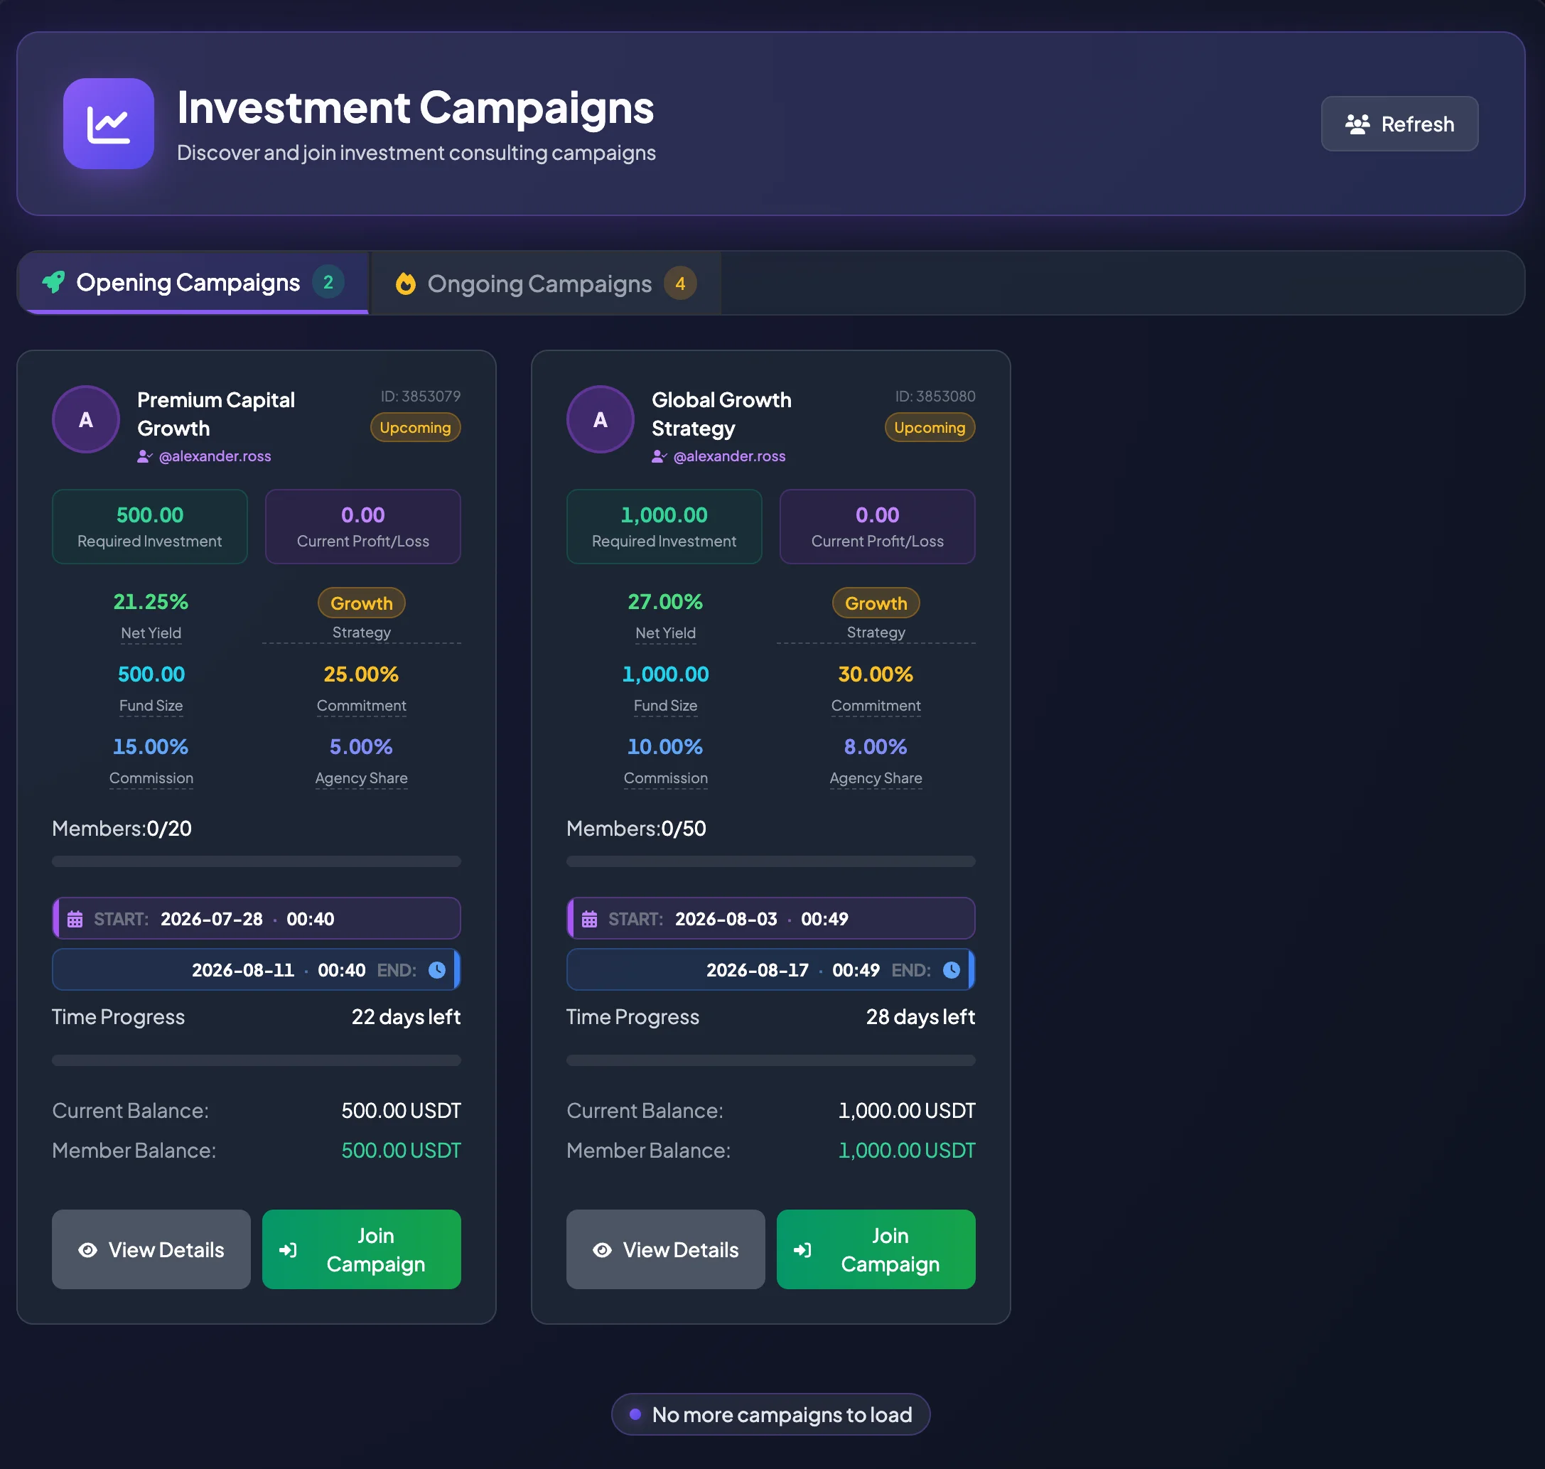Click 30.00% Commitment value
This screenshot has height=1469, width=1545.
point(876,674)
